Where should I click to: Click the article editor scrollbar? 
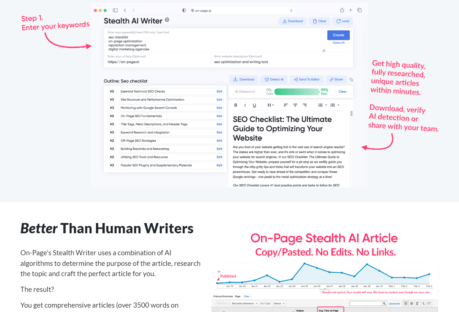click(352, 114)
